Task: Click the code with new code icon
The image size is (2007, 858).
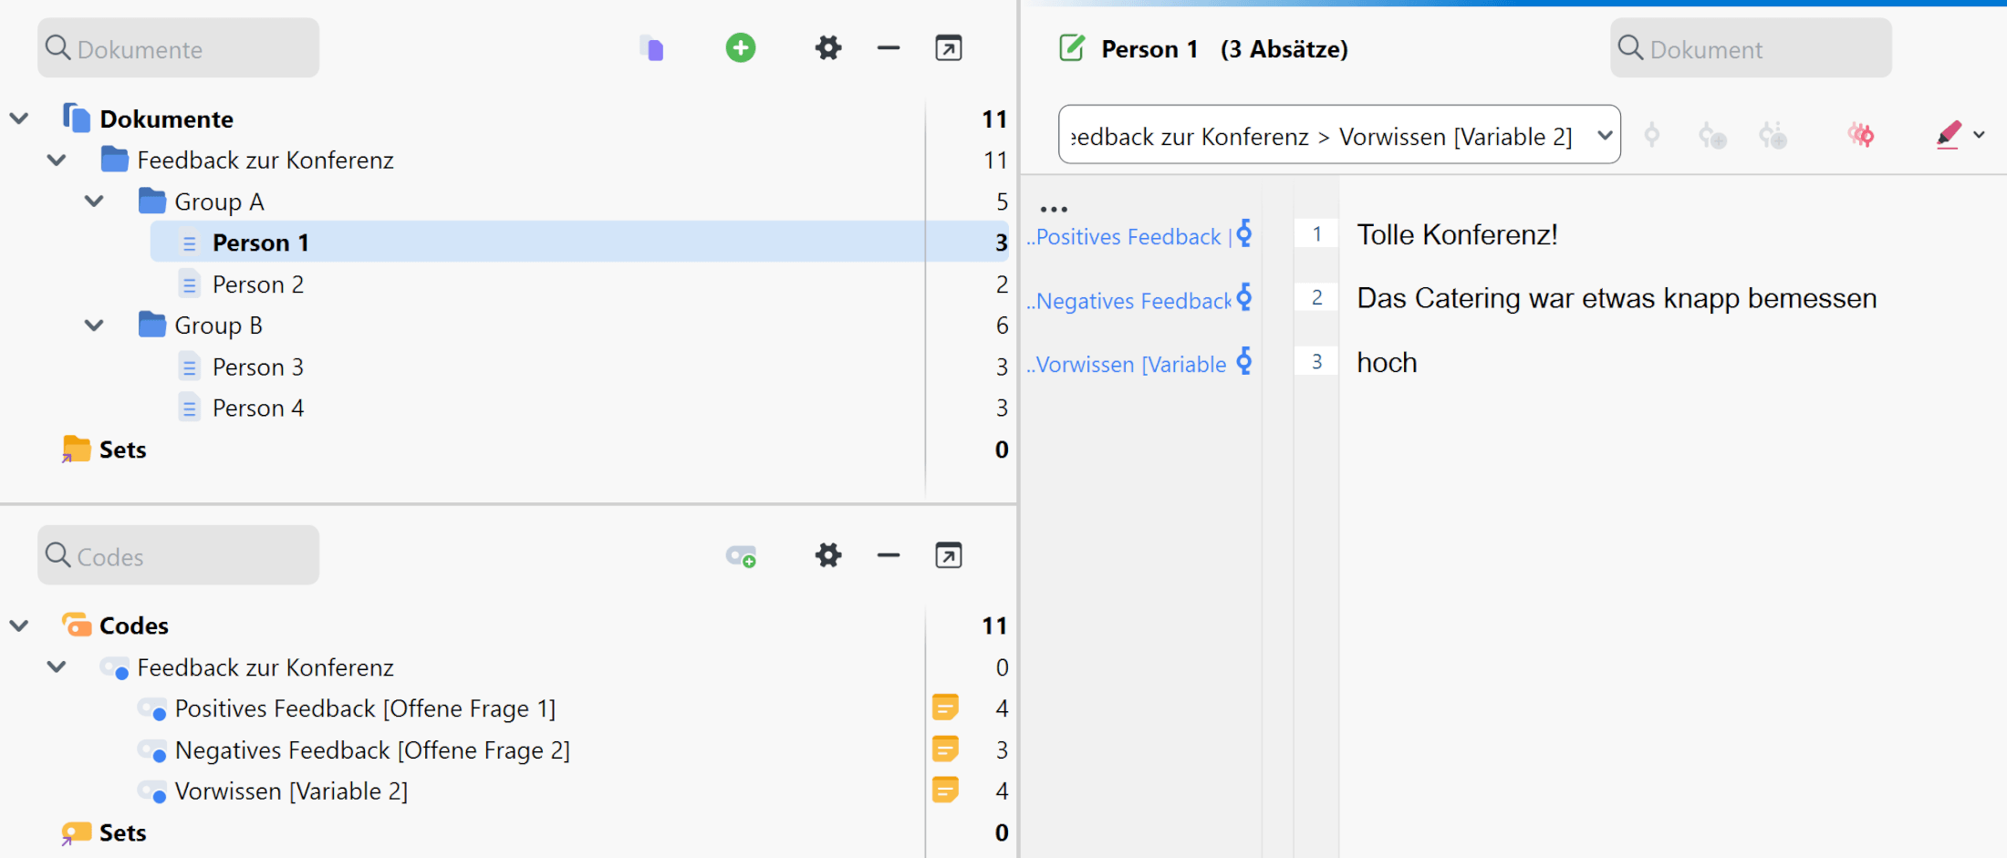Action: tap(1712, 136)
